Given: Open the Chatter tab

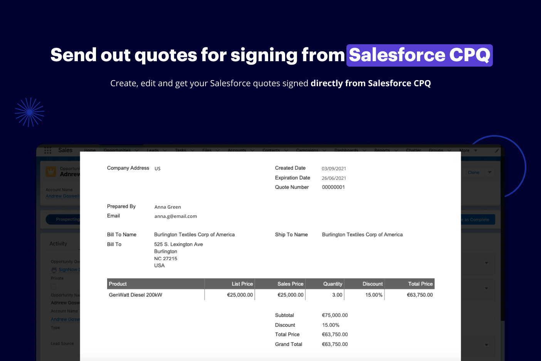Looking at the screenshot, I should click(x=413, y=150).
